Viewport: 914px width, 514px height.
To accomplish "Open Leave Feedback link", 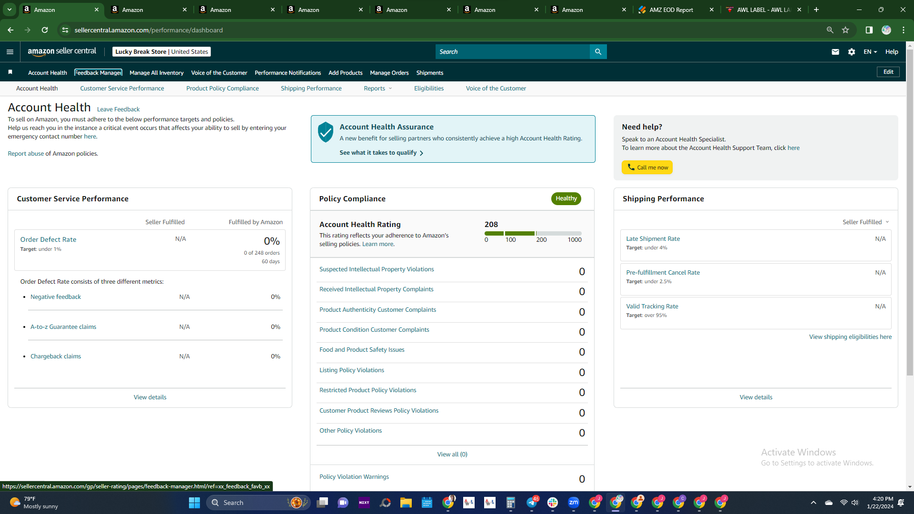I will (x=118, y=109).
